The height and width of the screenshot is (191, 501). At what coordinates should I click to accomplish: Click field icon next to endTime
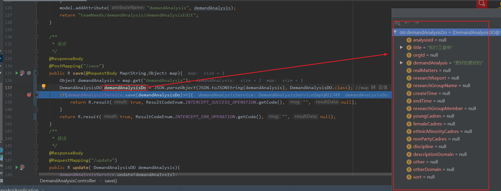point(409,101)
